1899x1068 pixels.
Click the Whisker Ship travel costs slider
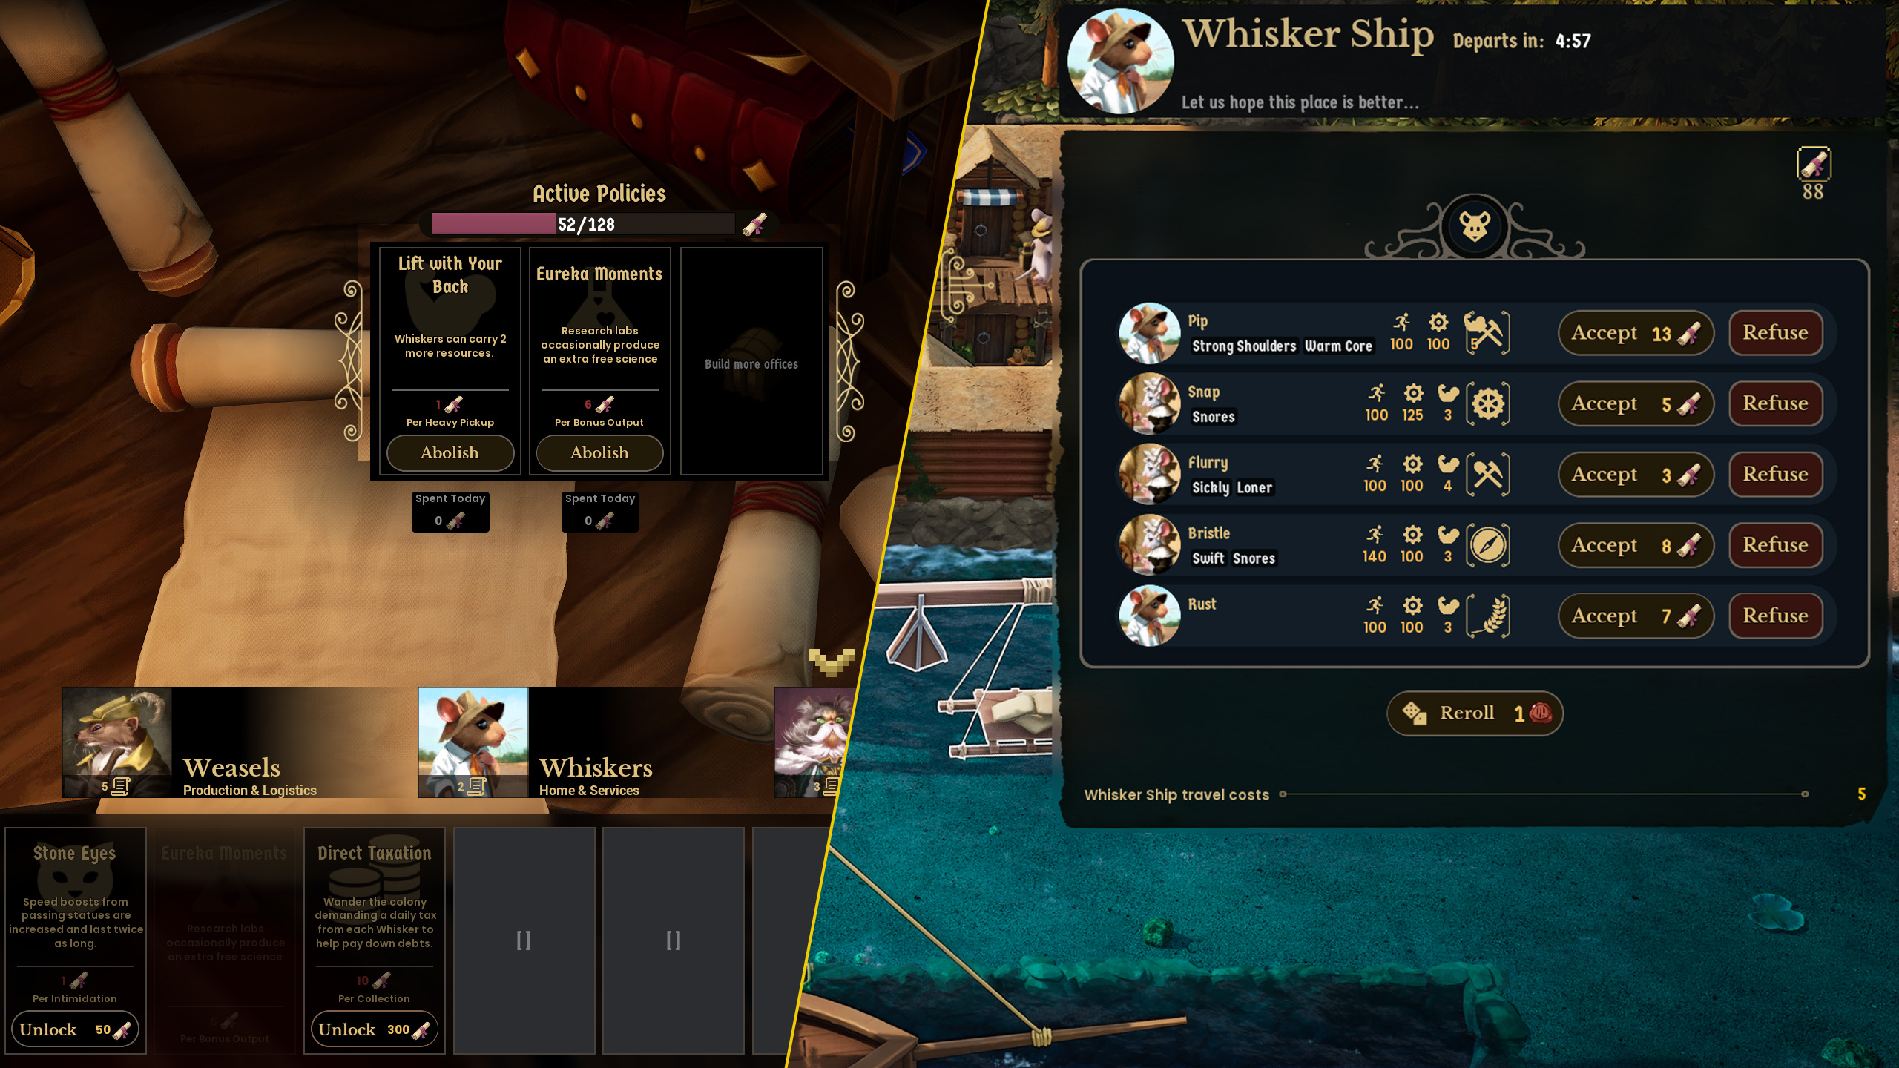1544,794
